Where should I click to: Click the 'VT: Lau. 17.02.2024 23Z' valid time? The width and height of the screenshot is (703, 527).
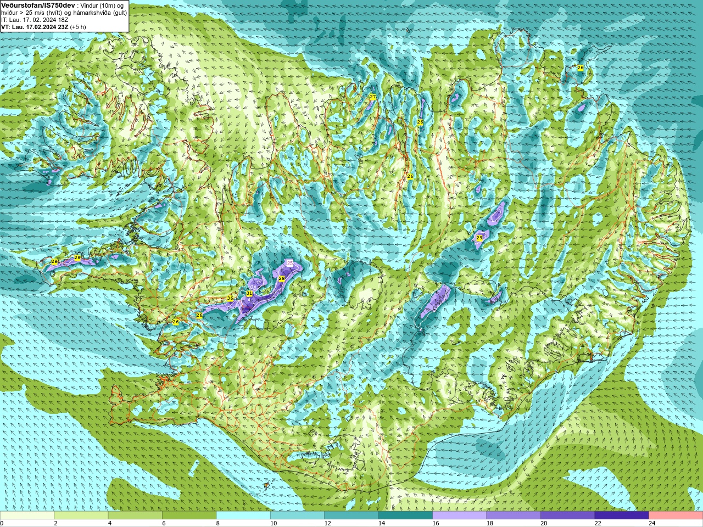click(x=35, y=26)
